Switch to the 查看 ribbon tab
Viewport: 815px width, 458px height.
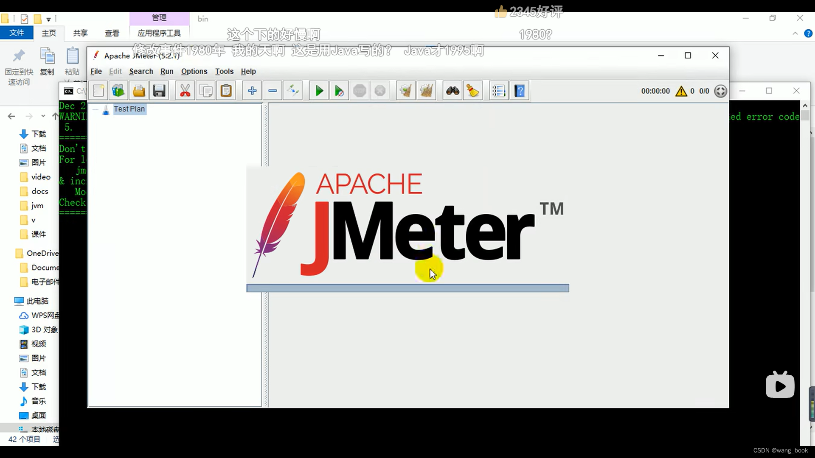[112, 33]
